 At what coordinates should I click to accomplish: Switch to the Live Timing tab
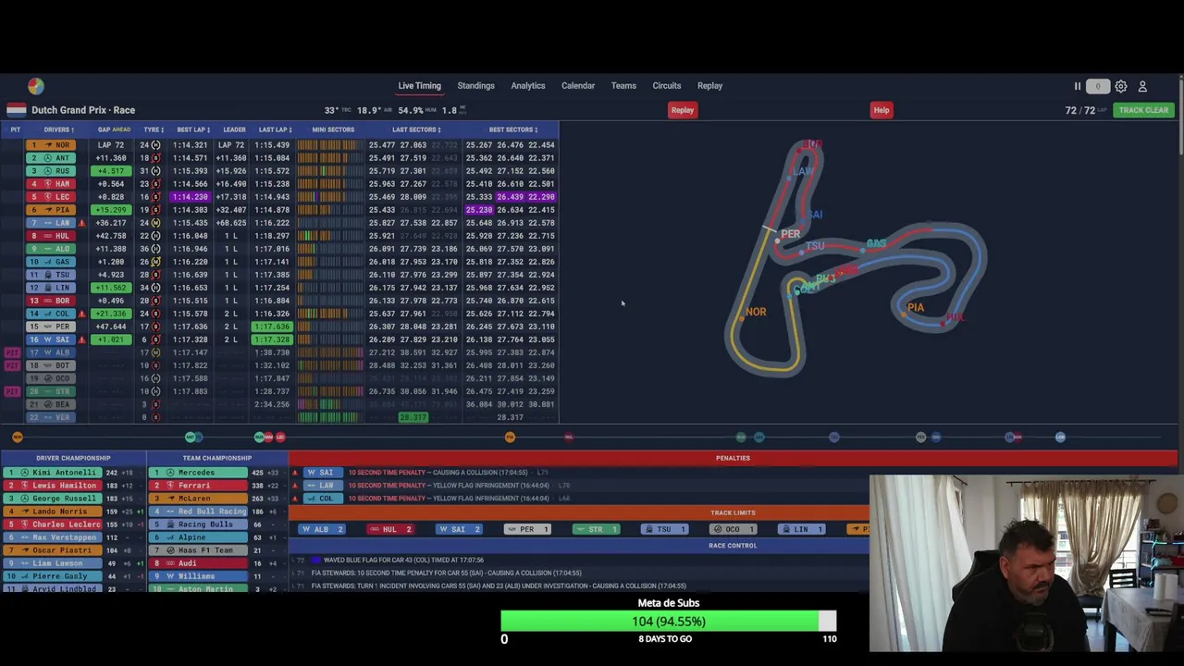419,86
